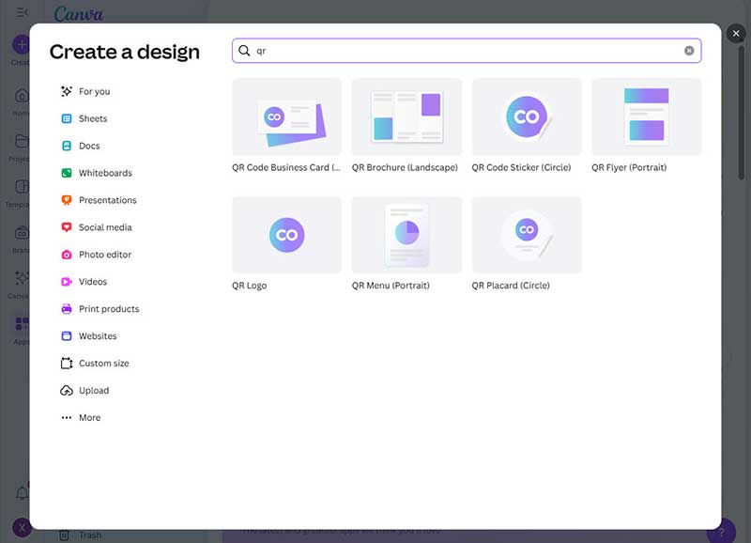
Task: Click the Home sidebar icon behind dialog
Action: pos(21,96)
